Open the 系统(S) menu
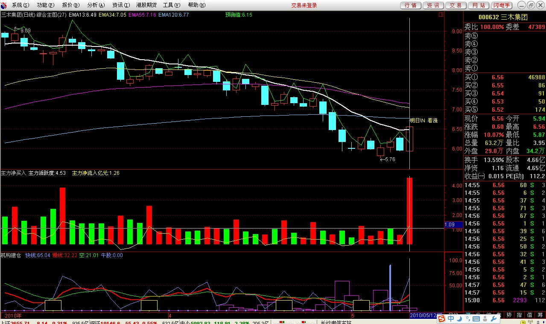The width and height of the screenshot is (546, 324). coord(20,5)
